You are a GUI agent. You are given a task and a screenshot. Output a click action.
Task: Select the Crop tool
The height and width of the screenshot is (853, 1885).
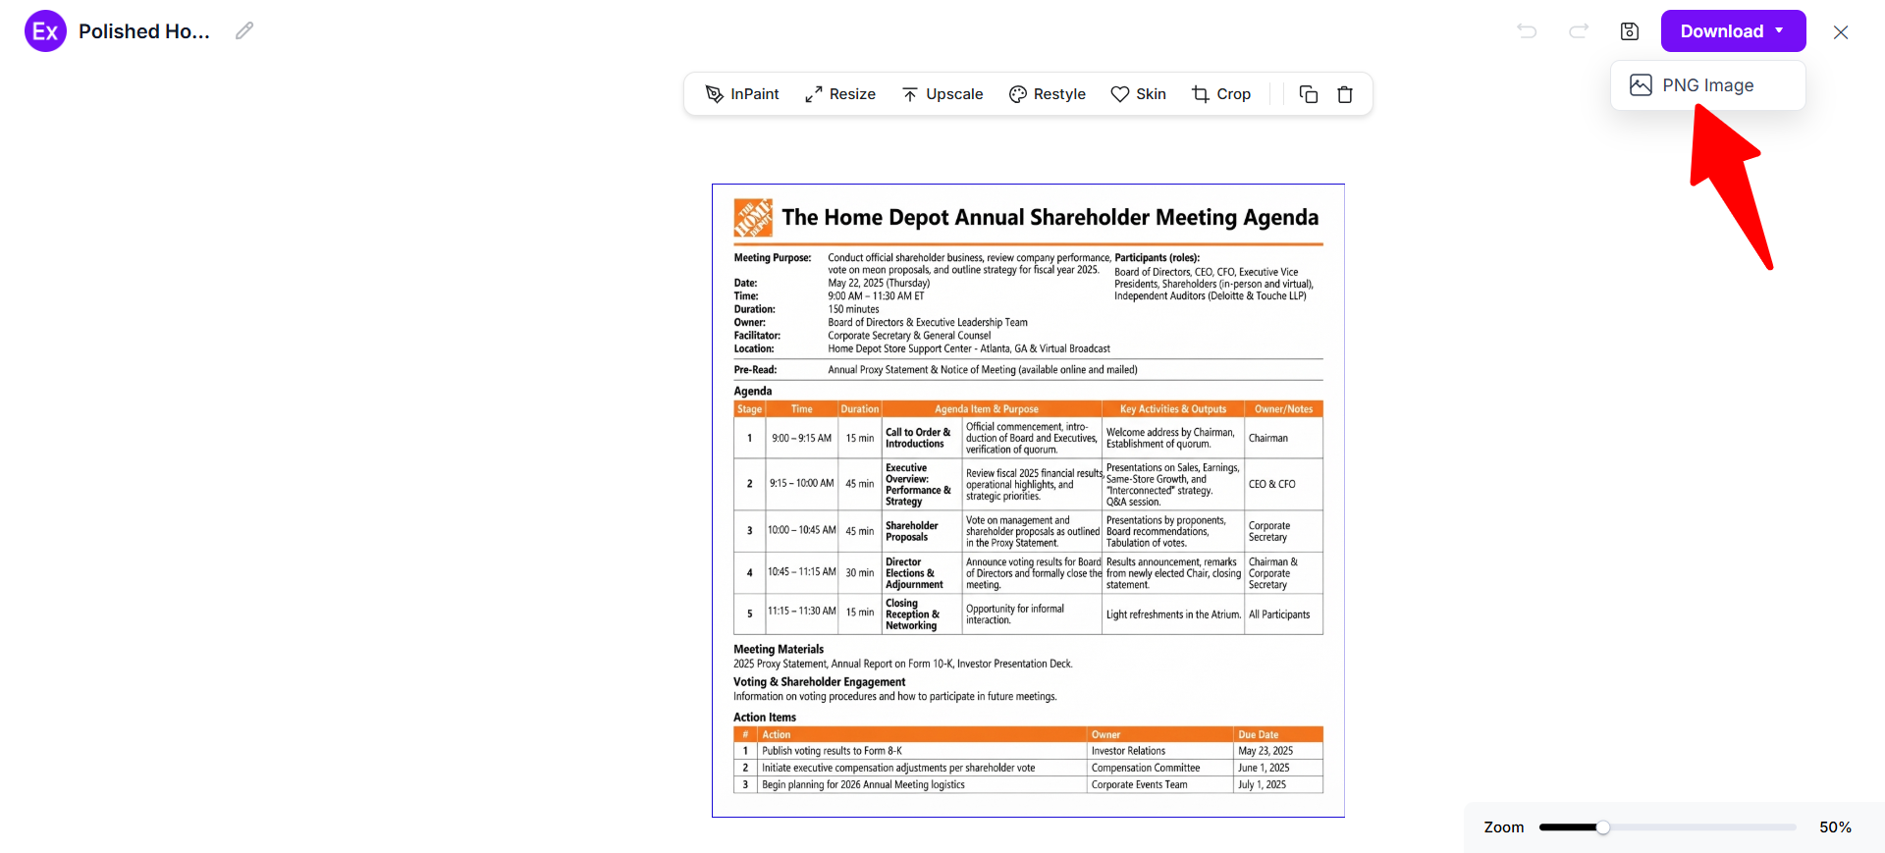(1221, 94)
